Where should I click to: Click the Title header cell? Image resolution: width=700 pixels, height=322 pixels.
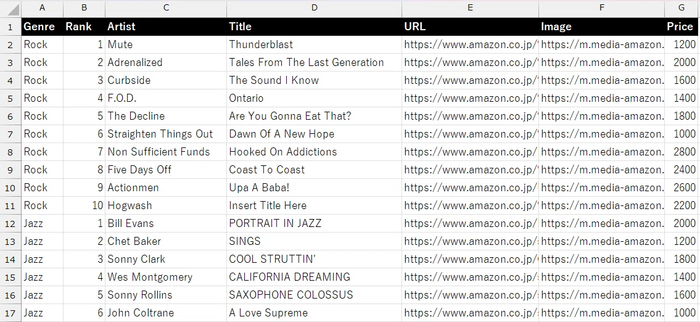pos(315,27)
